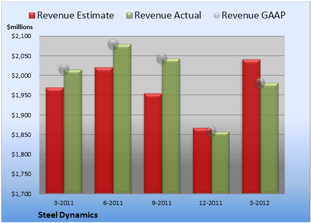Click the GAAP sphere marker for 9-2011
The image size is (311, 223).
point(162,59)
